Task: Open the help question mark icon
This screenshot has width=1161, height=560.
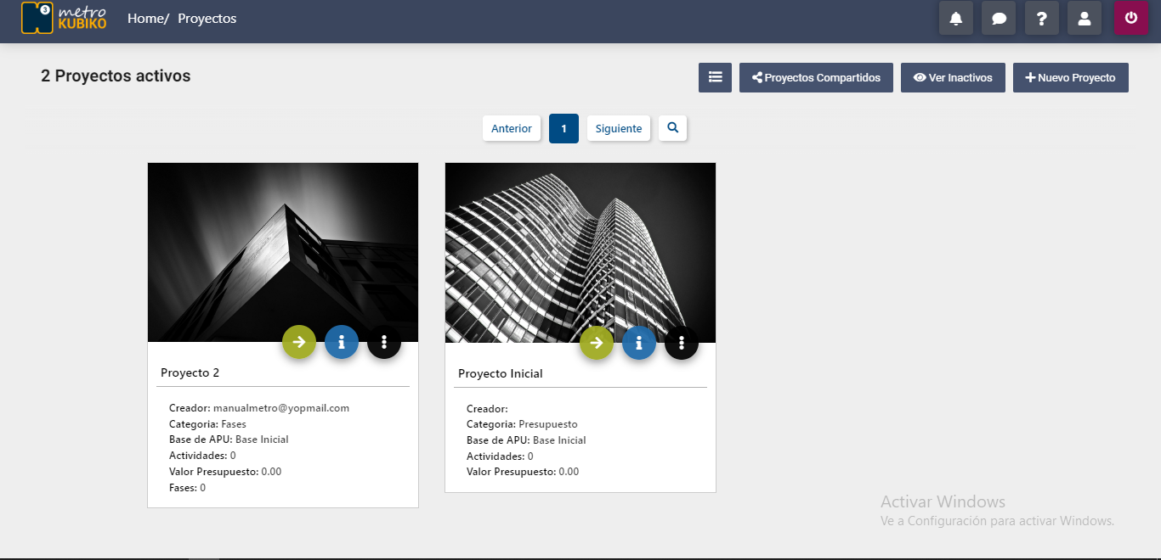Action: coord(1042,18)
